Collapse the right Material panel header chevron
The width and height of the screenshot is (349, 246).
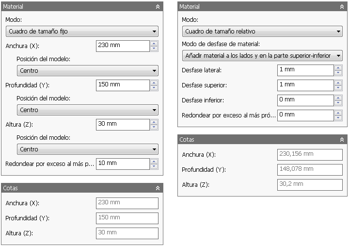(342, 7)
